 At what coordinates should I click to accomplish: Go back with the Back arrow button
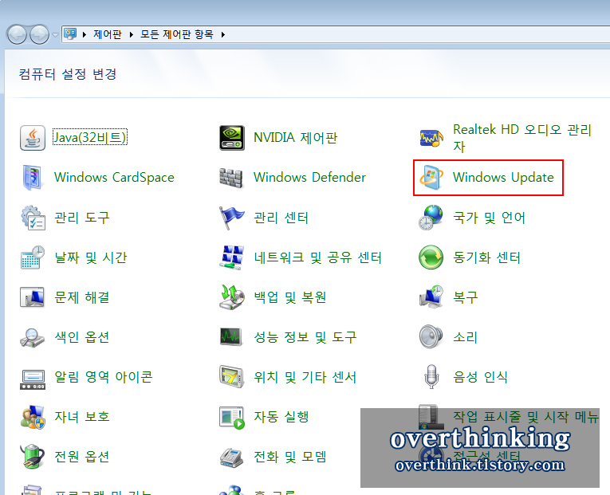point(17,34)
